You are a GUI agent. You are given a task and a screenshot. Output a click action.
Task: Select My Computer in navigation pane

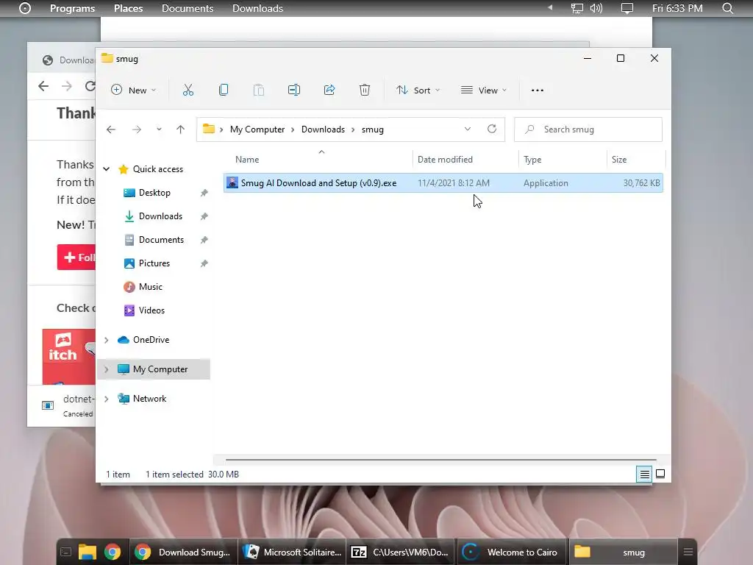[x=160, y=369]
